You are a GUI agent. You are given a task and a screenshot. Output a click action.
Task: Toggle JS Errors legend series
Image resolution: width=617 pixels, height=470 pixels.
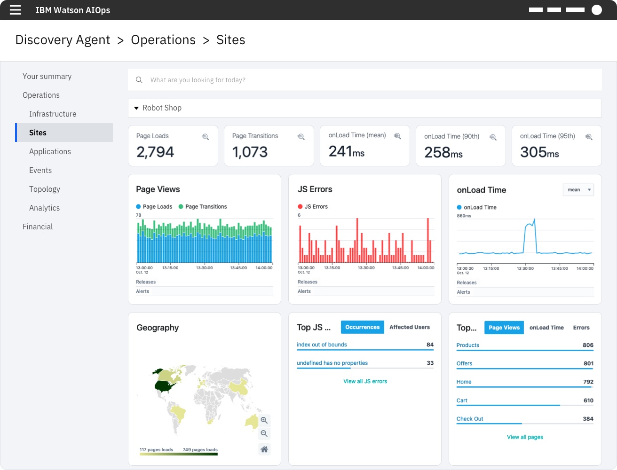pos(313,207)
